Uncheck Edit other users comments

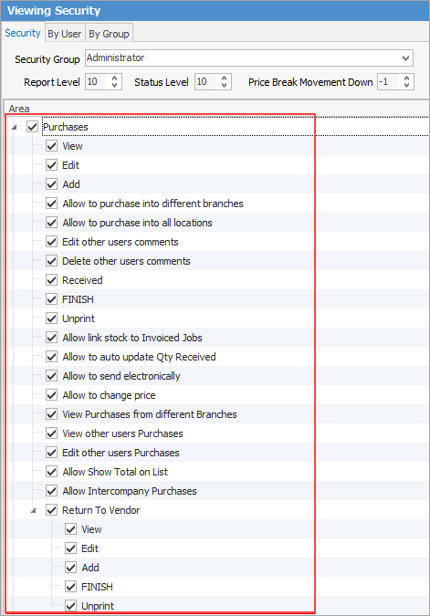click(x=51, y=242)
